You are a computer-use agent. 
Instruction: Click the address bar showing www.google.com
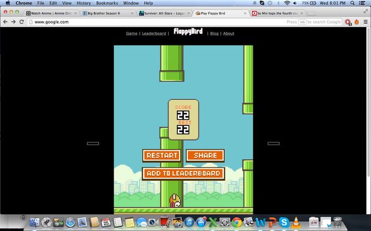[184, 22]
